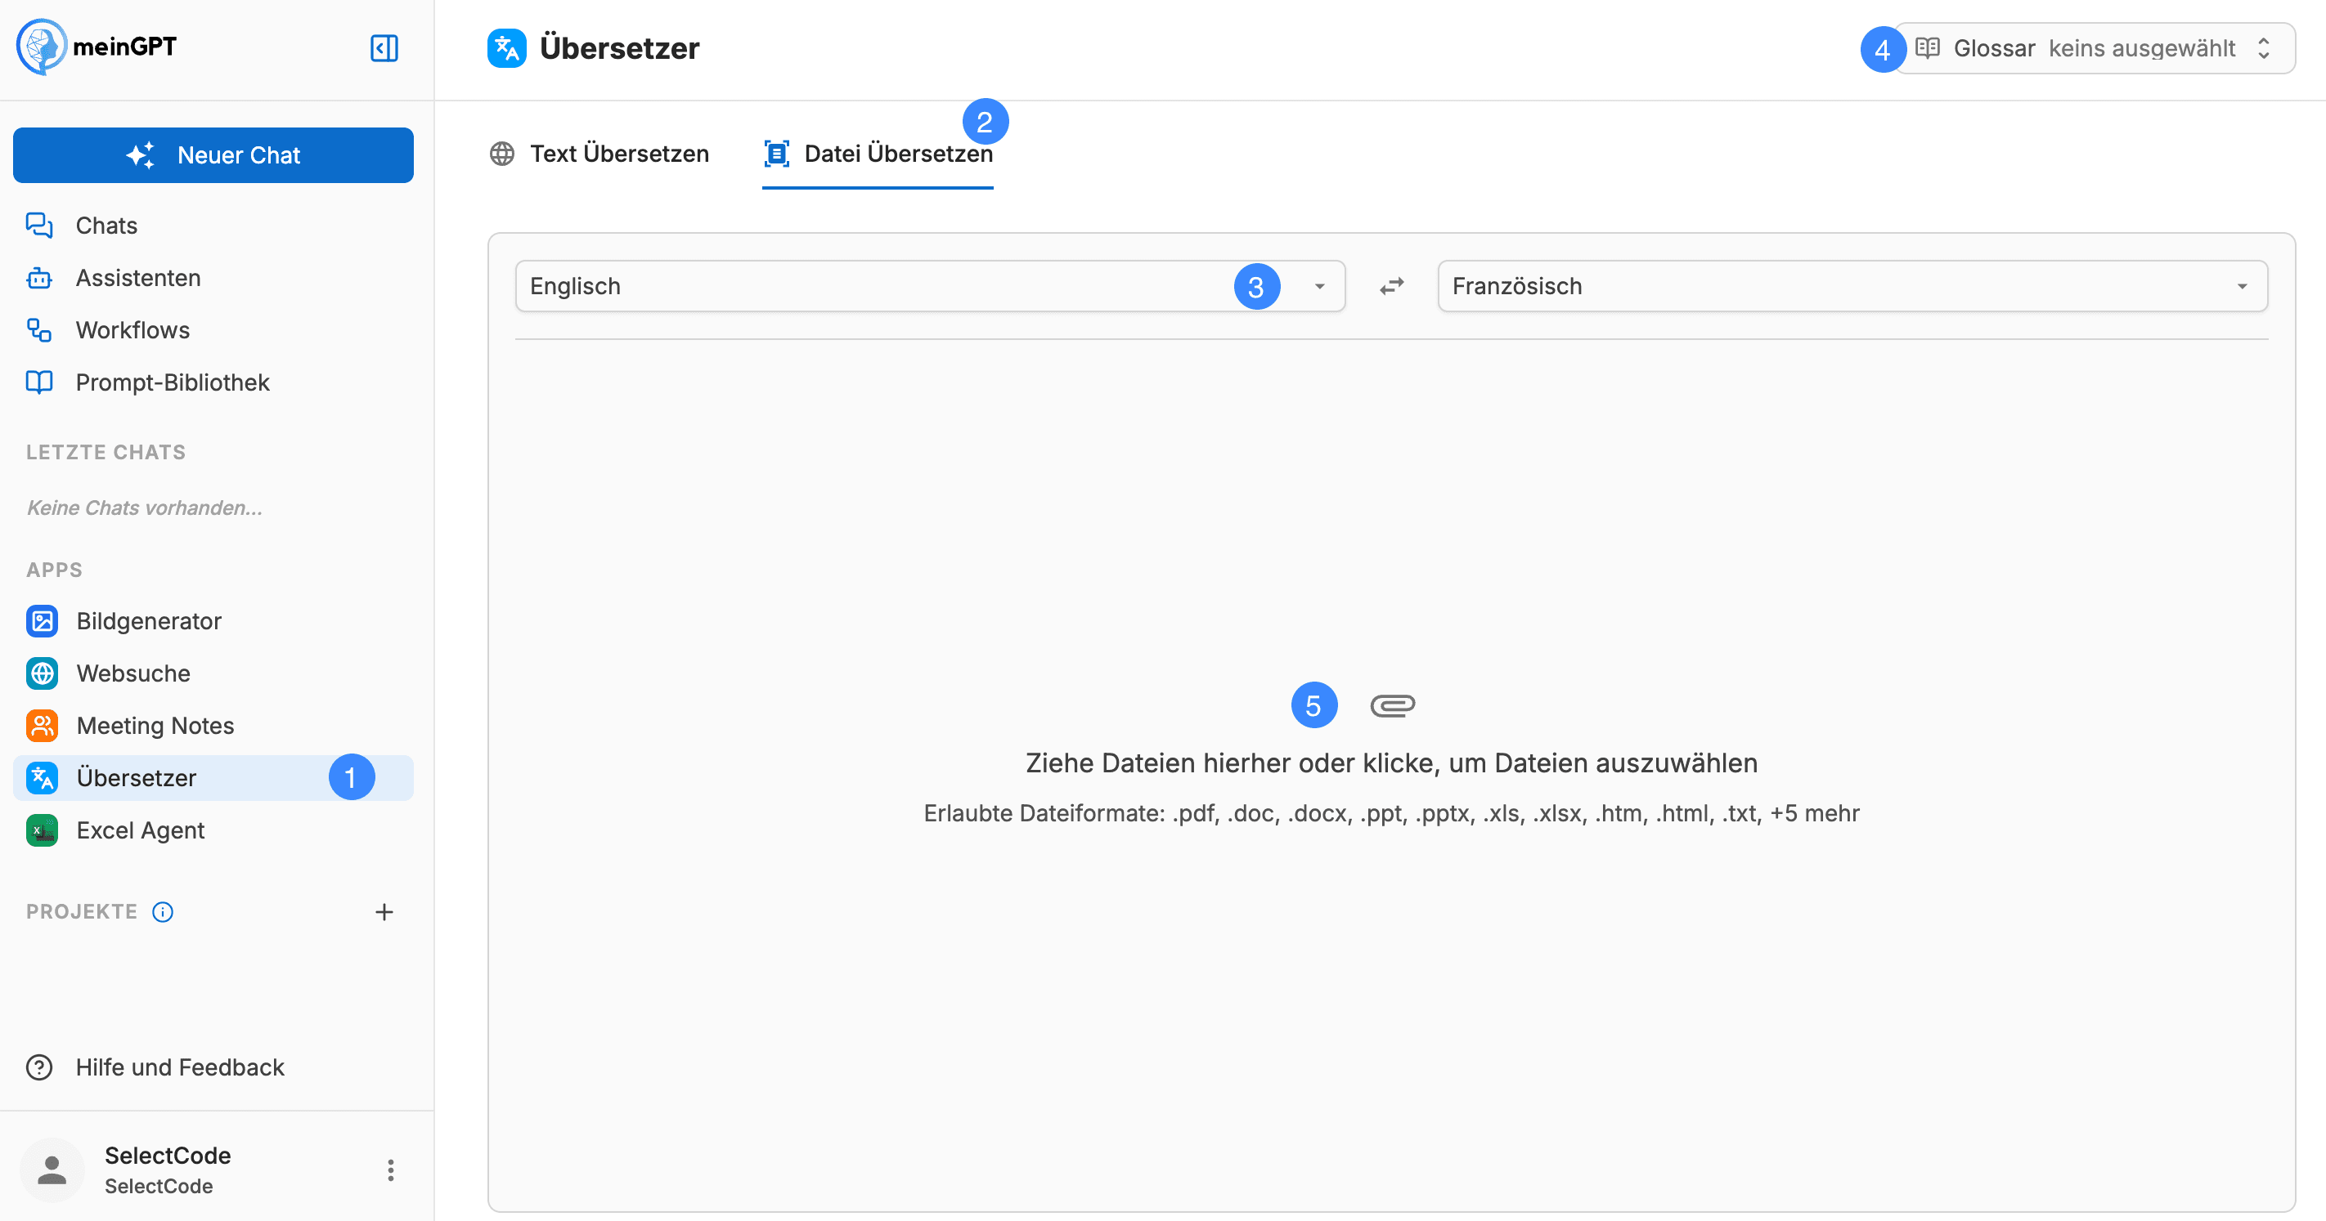Collapse the sidebar using the panel toggle
The width and height of the screenshot is (2326, 1221).
click(384, 49)
